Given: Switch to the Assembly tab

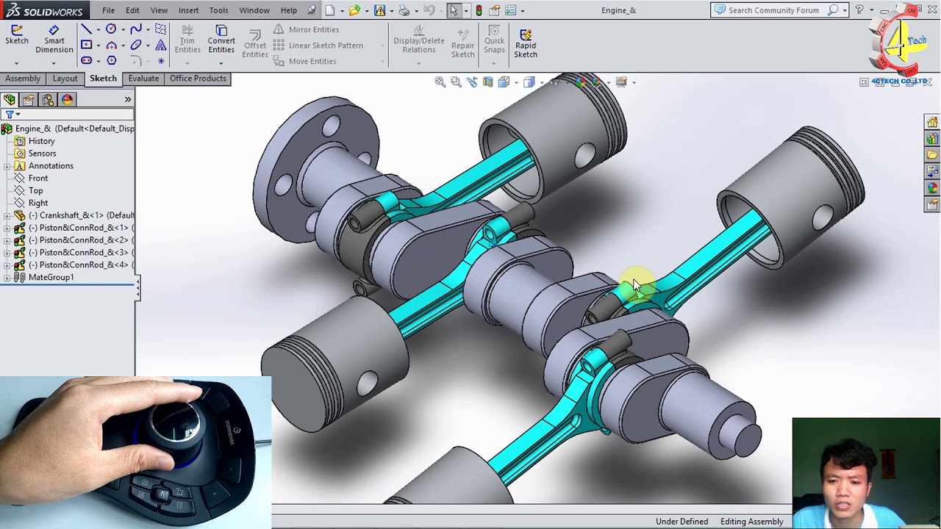Looking at the screenshot, I should tap(23, 79).
